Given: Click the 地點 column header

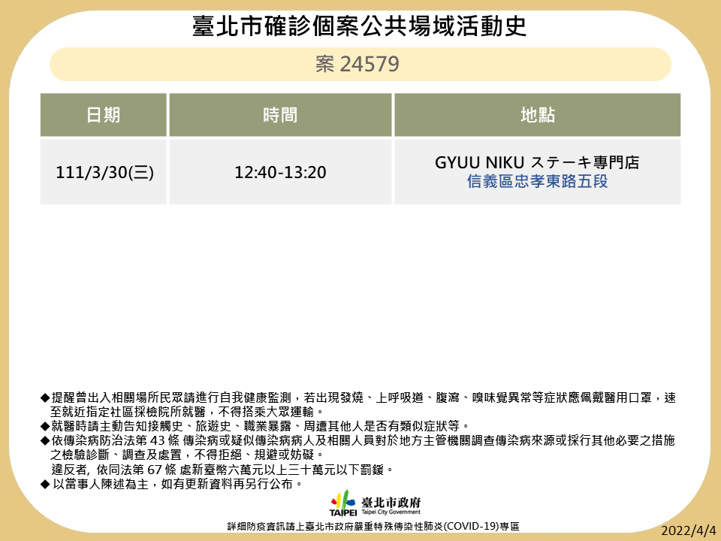Looking at the screenshot, I should tap(538, 115).
